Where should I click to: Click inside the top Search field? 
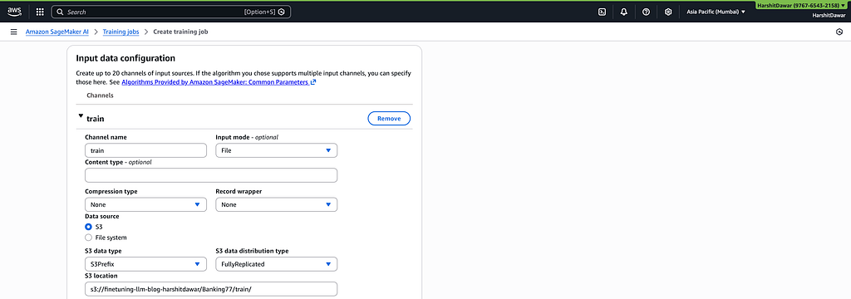[171, 12]
